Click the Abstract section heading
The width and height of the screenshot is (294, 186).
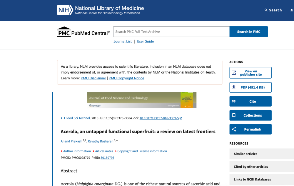69,171
